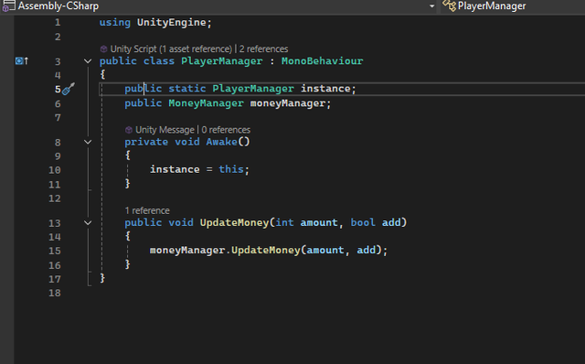
Task: Click the Unity icon before the Unity Message CodeLens
Action: pos(129,130)
